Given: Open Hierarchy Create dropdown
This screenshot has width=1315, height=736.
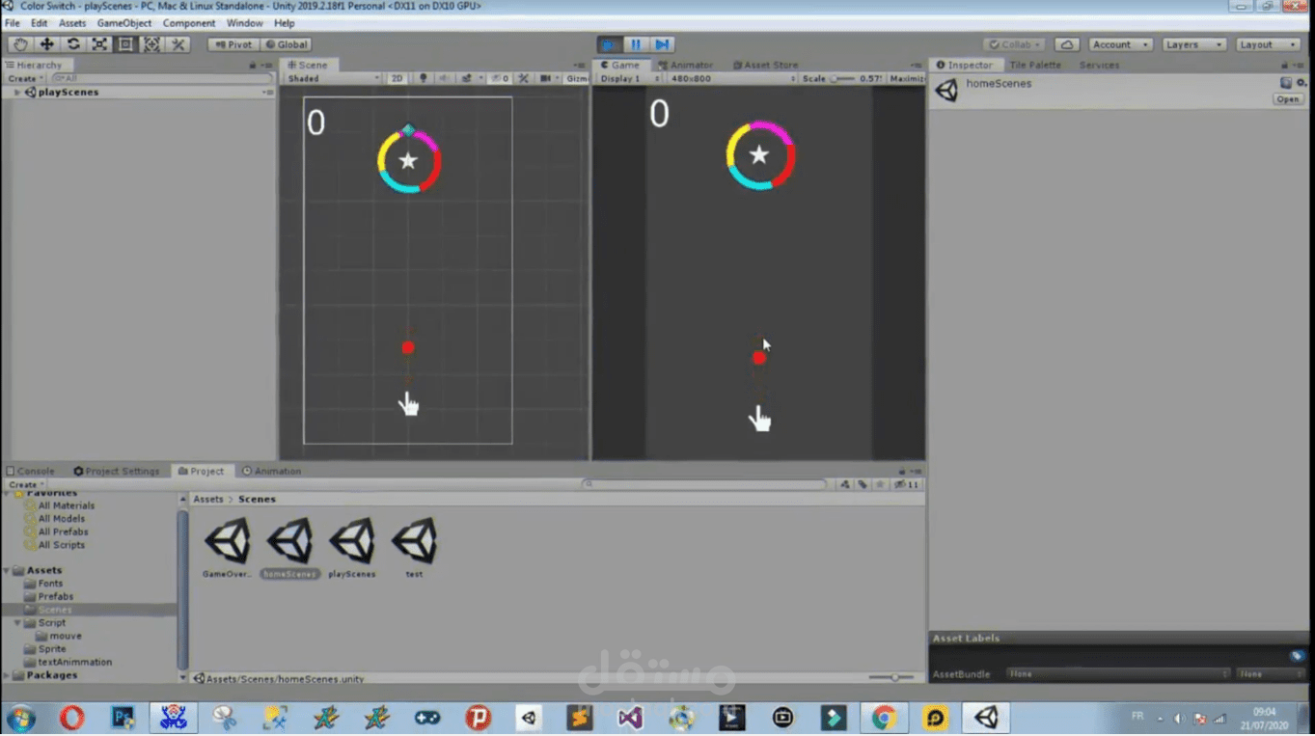Looking at the screenshot, I should pos(24,78).
